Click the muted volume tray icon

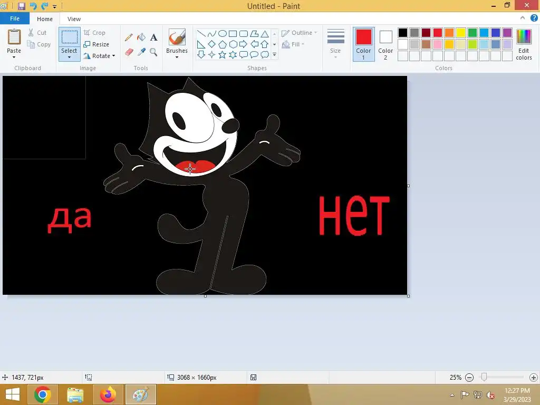[490, 395]
